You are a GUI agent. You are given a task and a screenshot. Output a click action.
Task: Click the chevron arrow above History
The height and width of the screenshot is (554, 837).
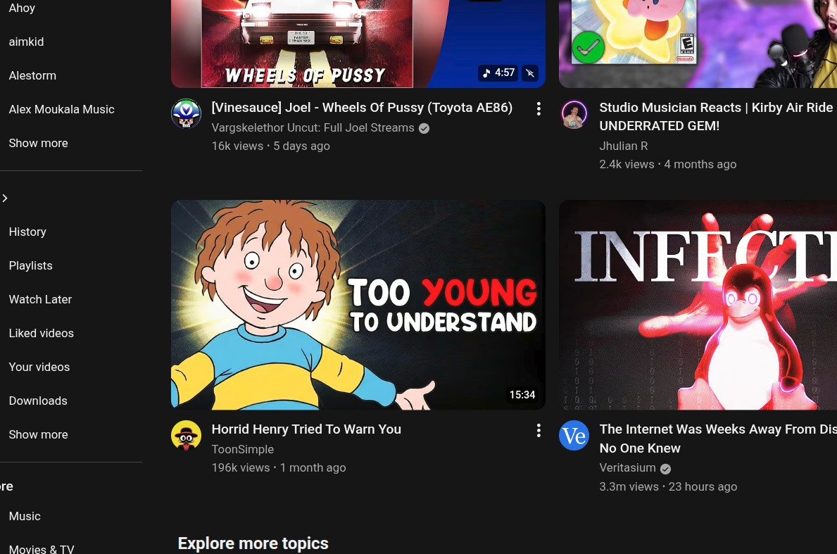coord(6,199)
